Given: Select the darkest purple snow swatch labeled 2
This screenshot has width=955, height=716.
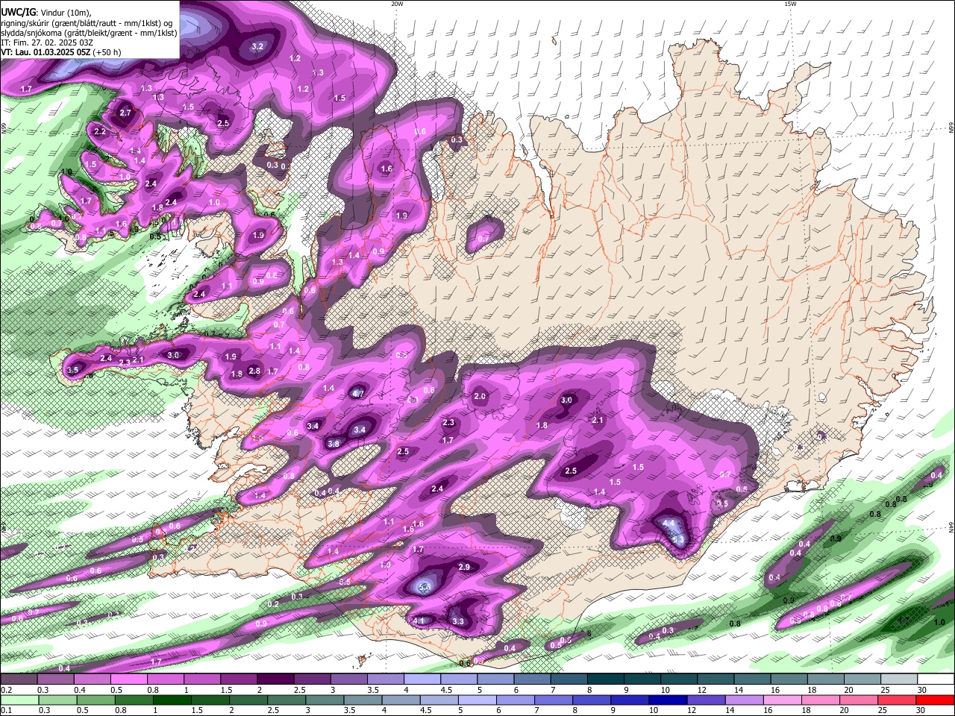Looking at the screenshot, I should (x=276, y=679).
